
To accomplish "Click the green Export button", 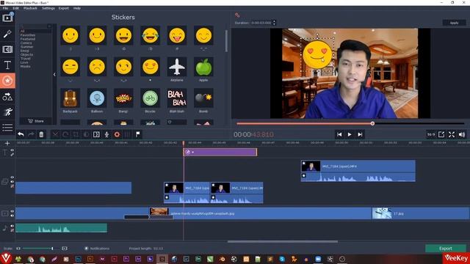I will click(446, 249).
